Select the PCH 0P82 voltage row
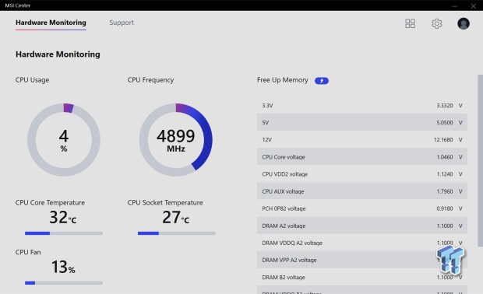This screenshot has width=483, height=294. [362, 208]
